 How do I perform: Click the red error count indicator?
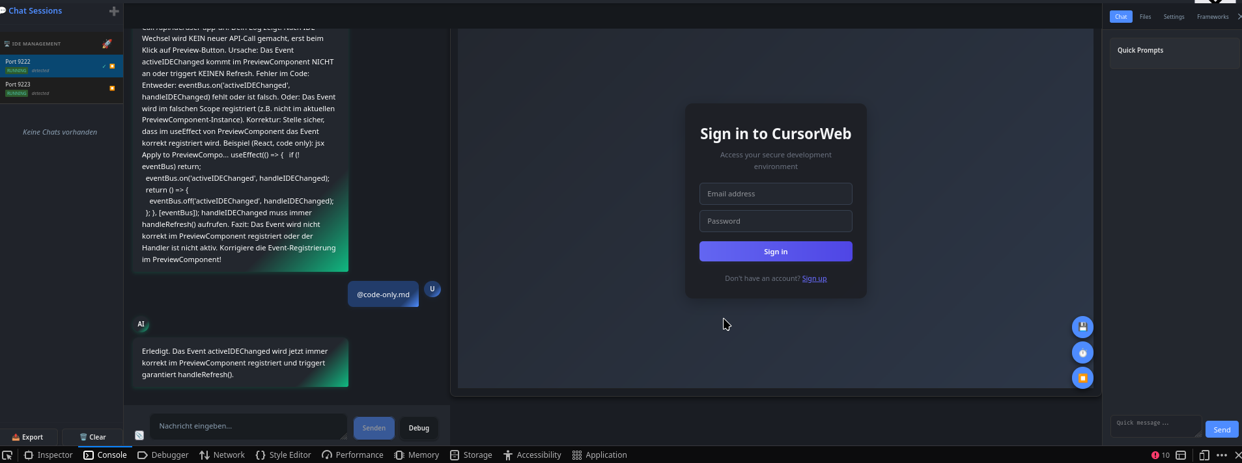click(1160, 455)
